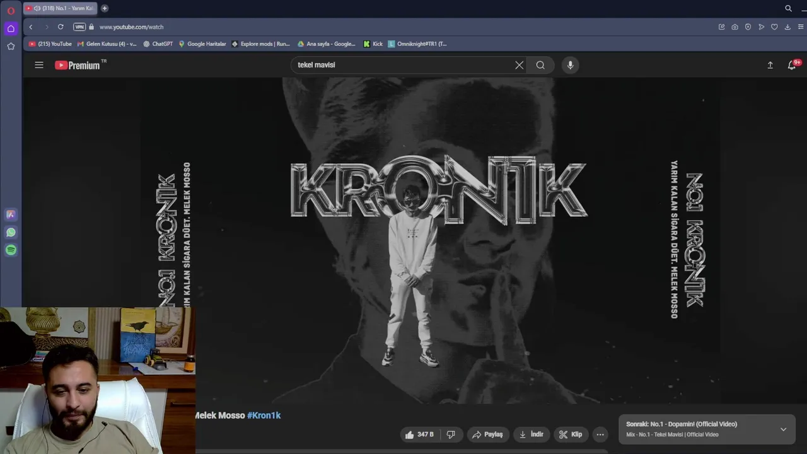Click Sonraki: No.1 - Dopamin! title

click(x=682, y=424)
